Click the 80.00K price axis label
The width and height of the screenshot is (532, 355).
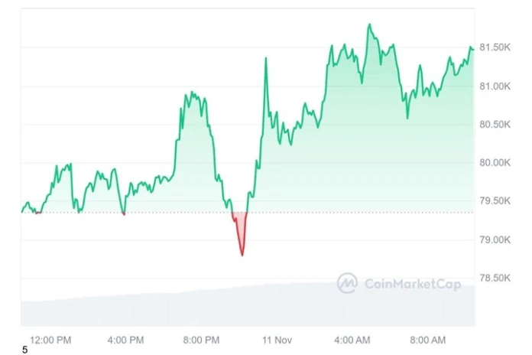(x=495, y=163)
